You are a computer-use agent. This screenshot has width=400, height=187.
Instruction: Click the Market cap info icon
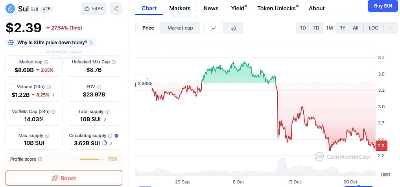[x=46, y=62]
